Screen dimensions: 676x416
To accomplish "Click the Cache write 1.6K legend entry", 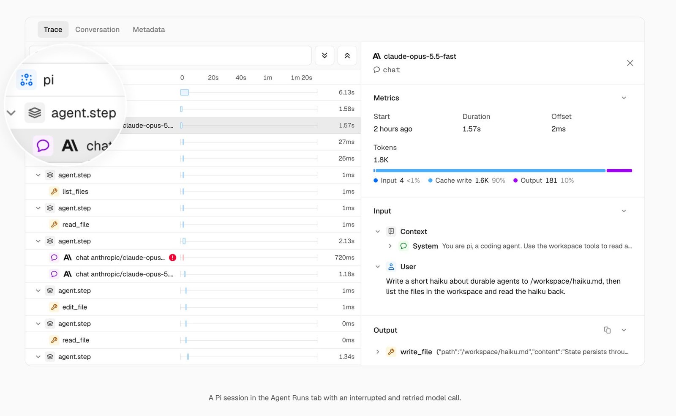I will [467, 181].
